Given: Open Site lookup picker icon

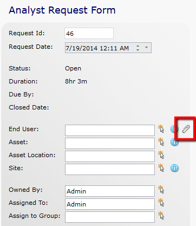Looking at the screenshot, I should pos(161,168).
